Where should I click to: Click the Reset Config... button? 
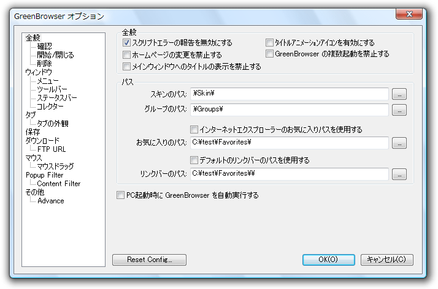pos(150,260)
